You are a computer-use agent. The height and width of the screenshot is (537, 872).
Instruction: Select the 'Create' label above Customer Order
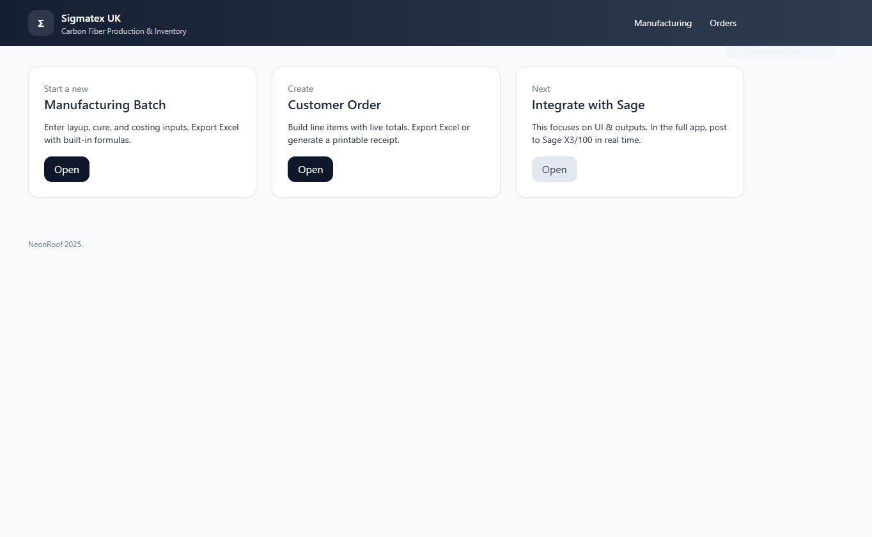point(300,89)
